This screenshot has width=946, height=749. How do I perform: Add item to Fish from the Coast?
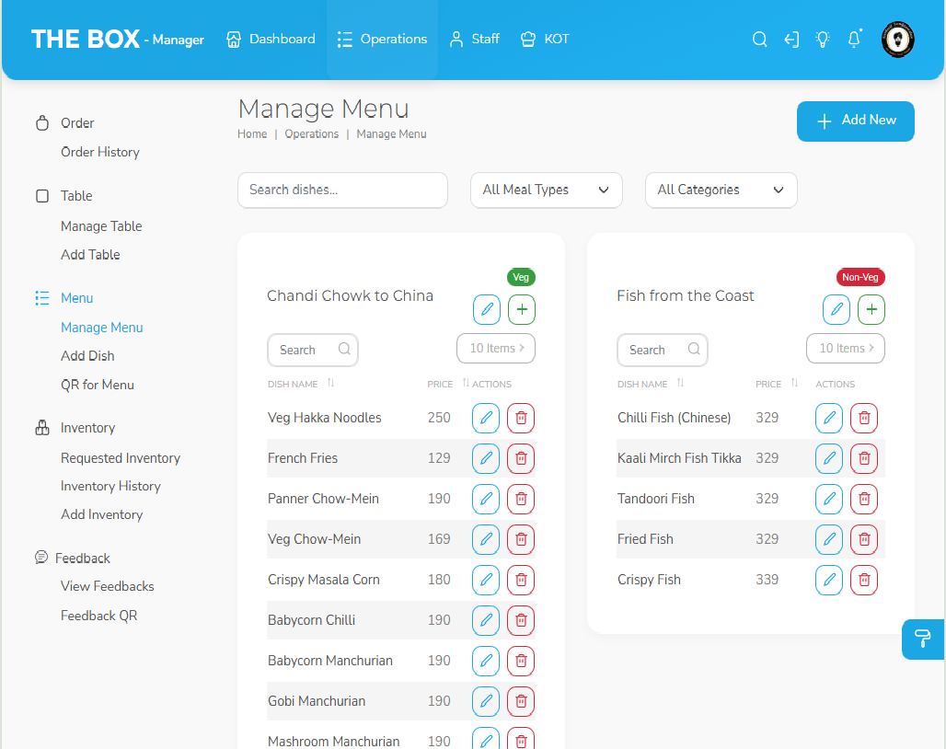(871, 310)
